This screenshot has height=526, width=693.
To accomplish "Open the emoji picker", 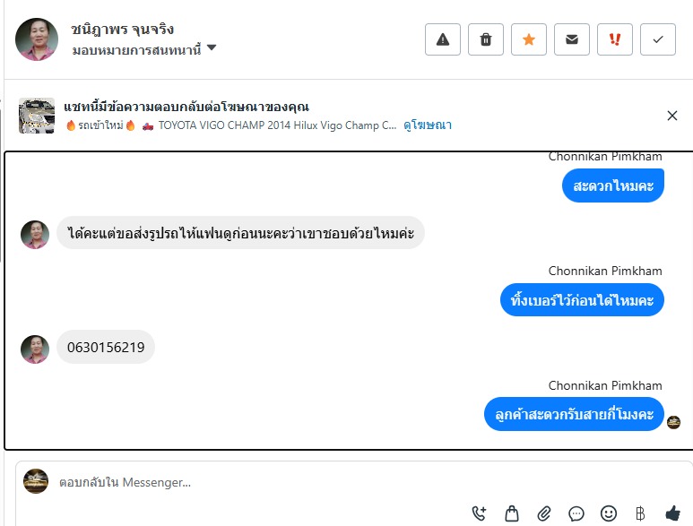I will click(609, 513).
